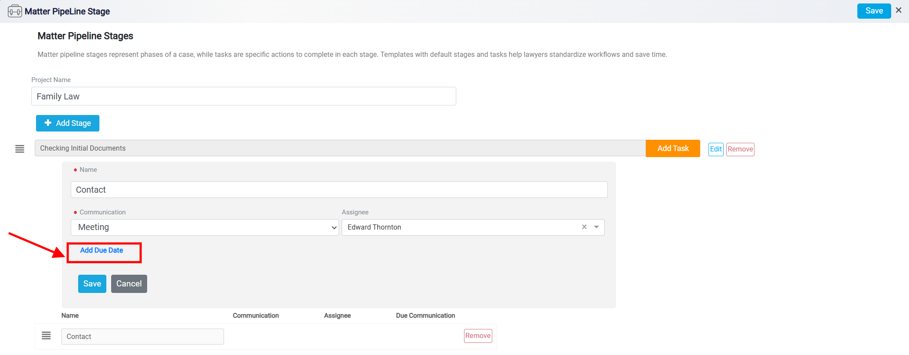Click the task Name field containing Contact

tap(339, 190)
